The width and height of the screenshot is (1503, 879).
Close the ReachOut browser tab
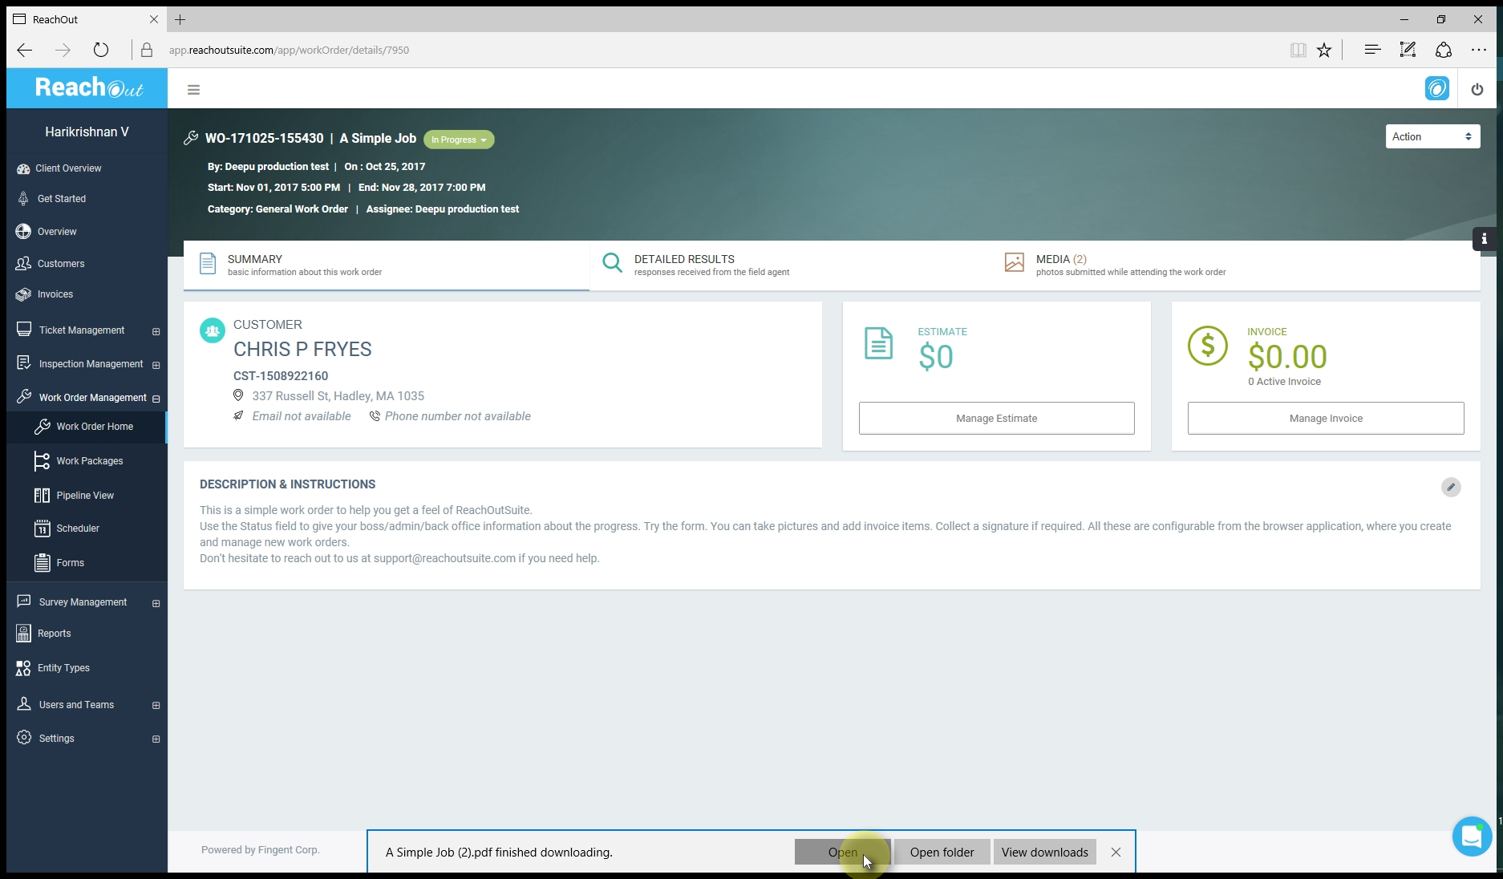[154, 19]
